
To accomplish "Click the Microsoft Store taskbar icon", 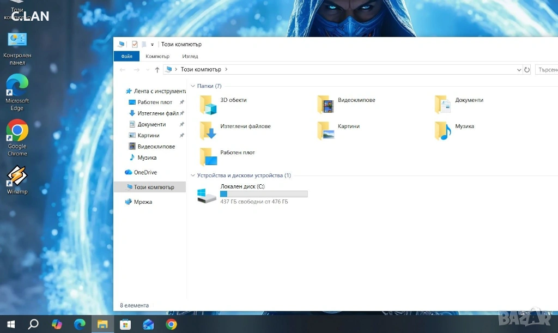I will (125, 324).
